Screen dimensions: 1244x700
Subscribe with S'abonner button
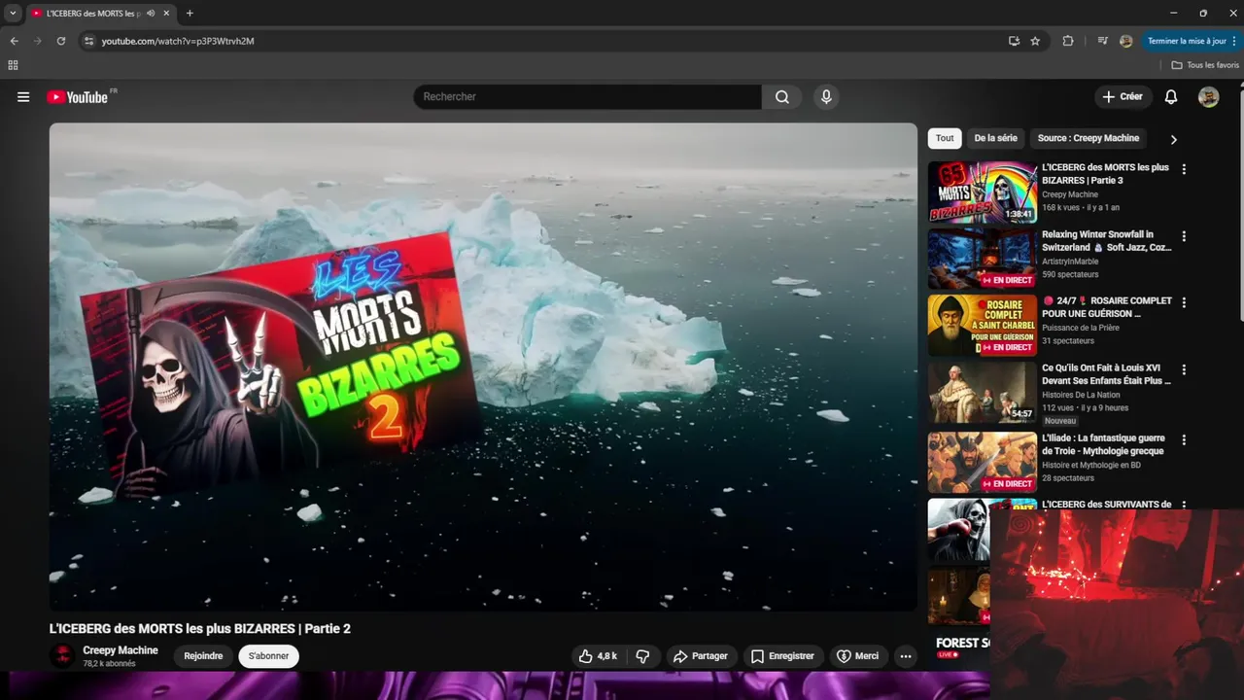coord(268,656)
